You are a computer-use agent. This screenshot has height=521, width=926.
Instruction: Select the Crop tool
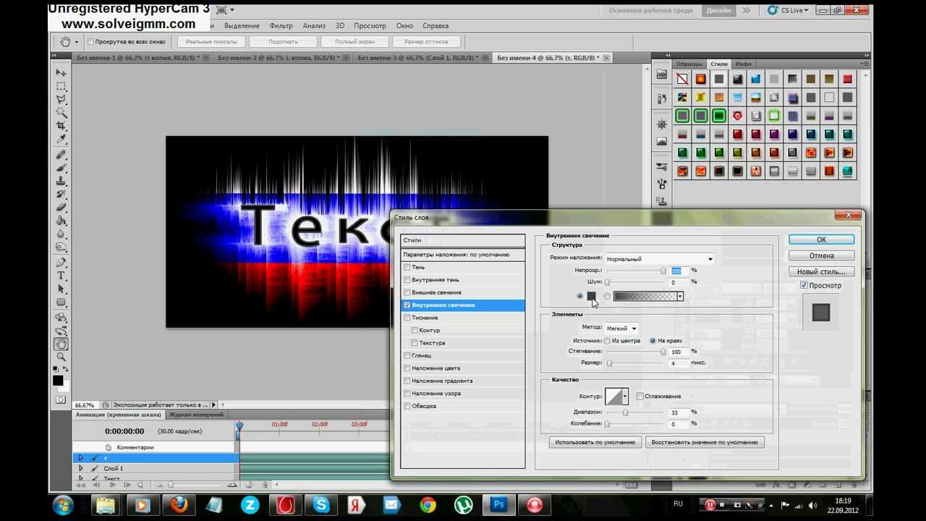61,125
